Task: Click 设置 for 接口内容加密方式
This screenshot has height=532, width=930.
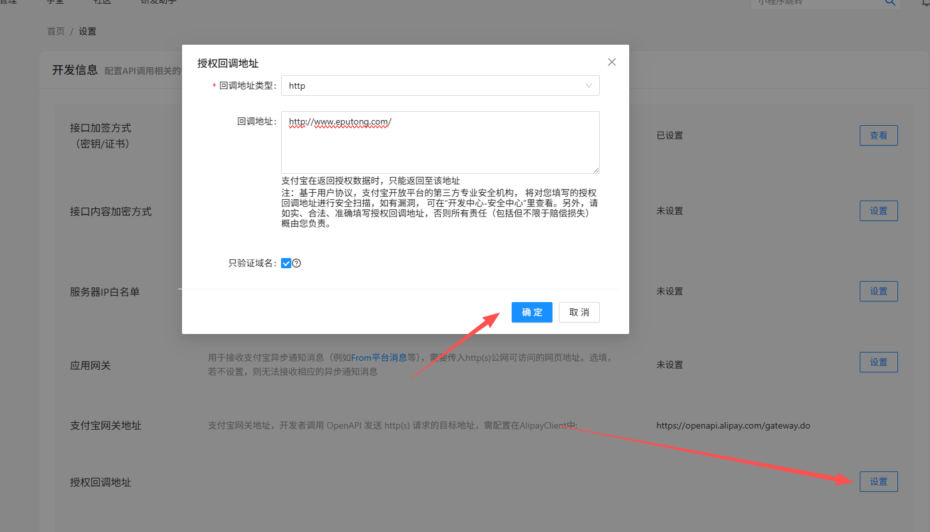Action: [878, 211]
